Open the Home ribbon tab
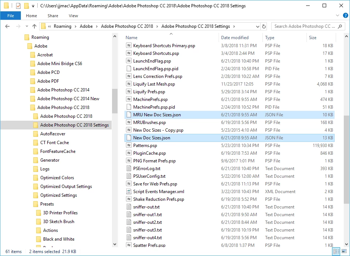 coord(31,16)
